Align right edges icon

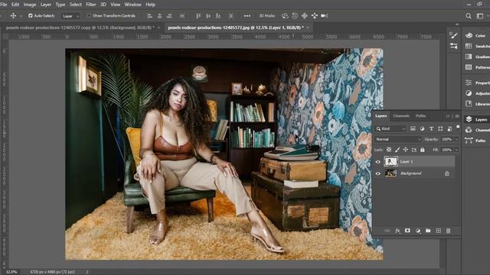[x=169, y=15]
